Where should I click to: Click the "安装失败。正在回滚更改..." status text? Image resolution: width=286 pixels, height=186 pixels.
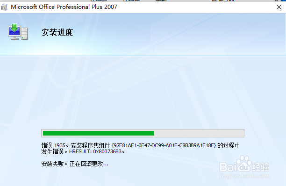(x=75, y=164)
